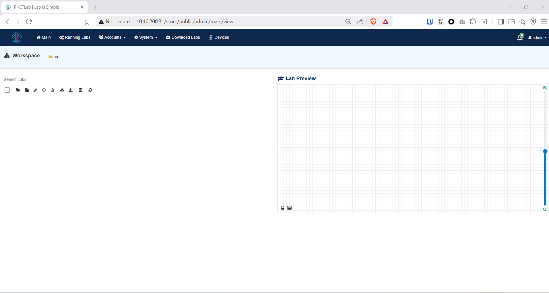Click the upload-tray icon in labs toolbar
This screenshot has height=293, width=549.
[71, 90]
